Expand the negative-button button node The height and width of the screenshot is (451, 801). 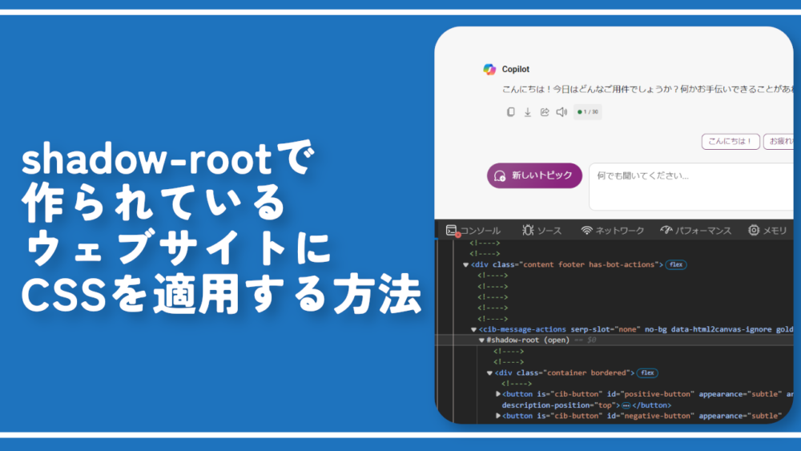pyautogui.click(x=498, y=416)
